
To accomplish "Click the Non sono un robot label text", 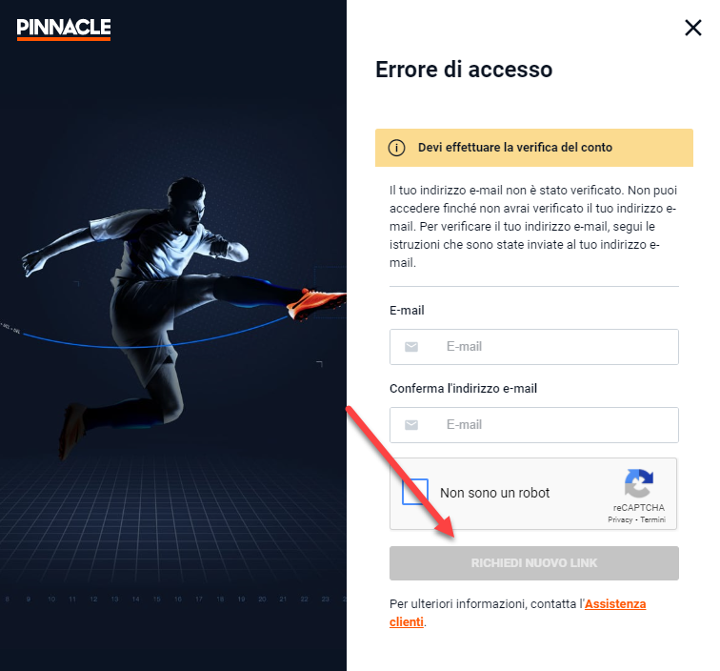I will [x=494, y=493].
